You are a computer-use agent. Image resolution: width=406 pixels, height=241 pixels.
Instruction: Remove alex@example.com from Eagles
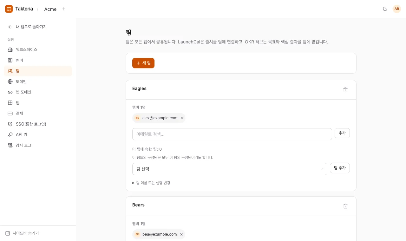(x=182, y=118)
